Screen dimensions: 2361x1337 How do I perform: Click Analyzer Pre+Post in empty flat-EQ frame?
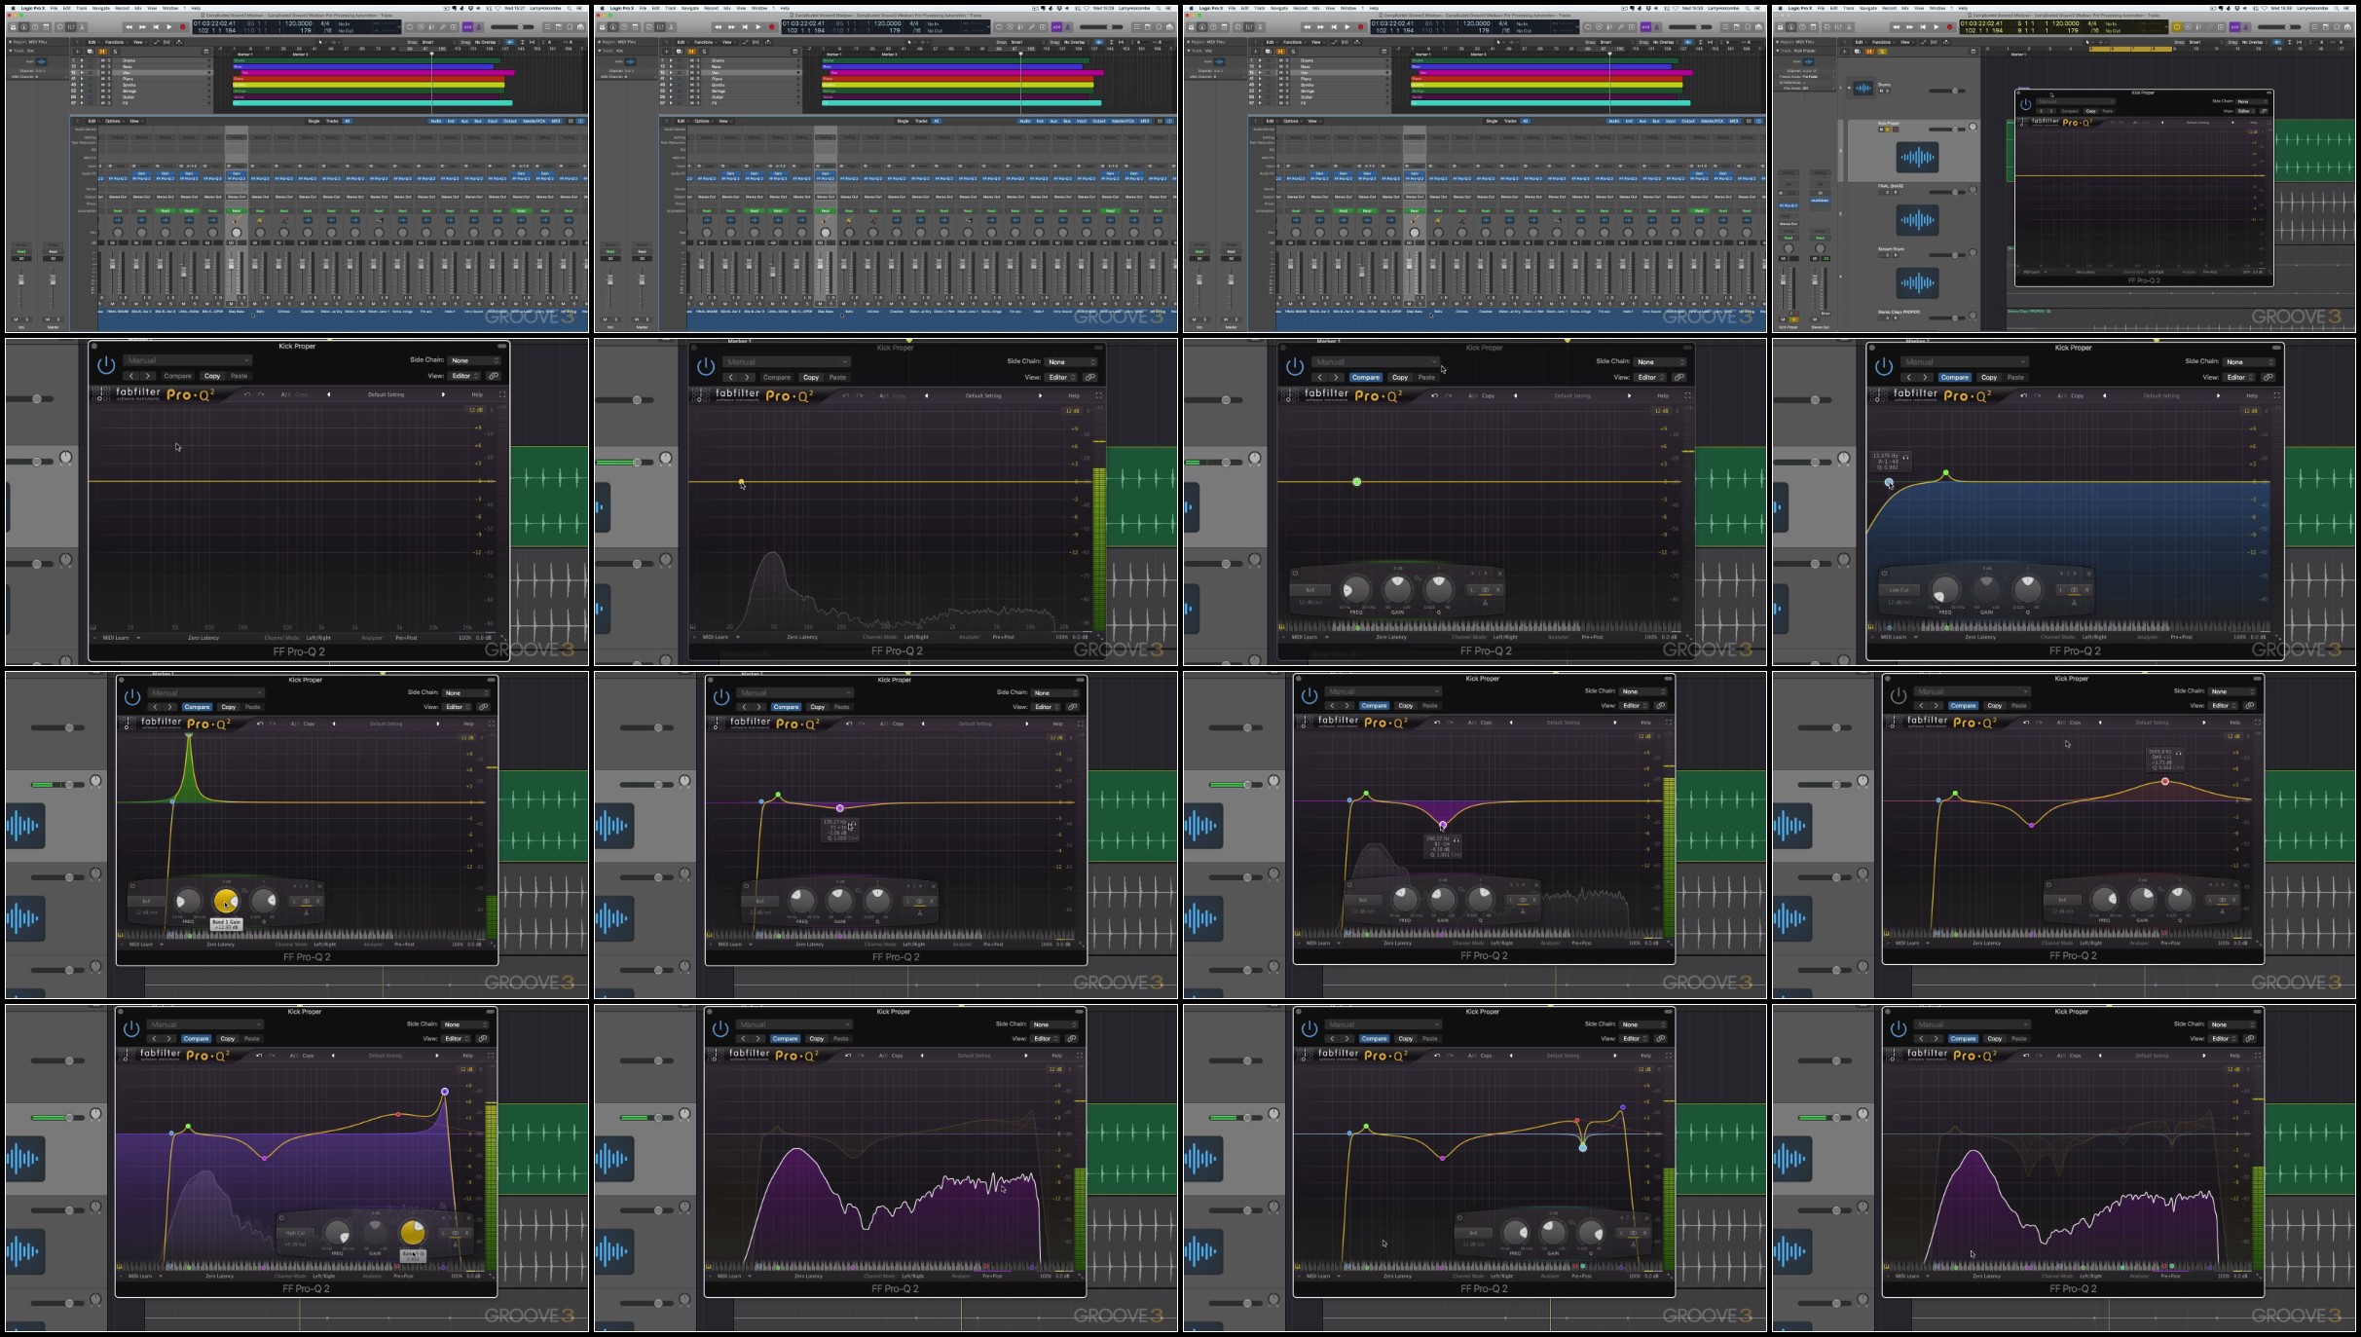(406, 638)
